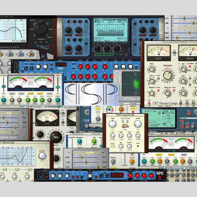Click the large black Drive knob with PSP logo
This screenshot has height=197, width=197.
[x=56, y=137]
